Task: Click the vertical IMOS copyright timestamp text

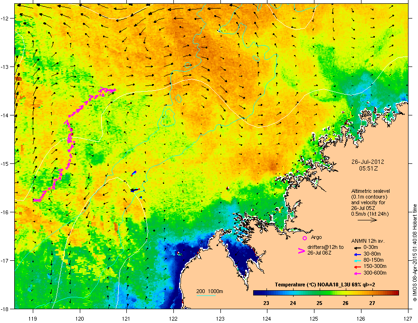Action: click(x=415, y=252)
